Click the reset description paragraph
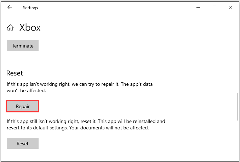Viewport: 240px width, 162px height. [86, 124]
